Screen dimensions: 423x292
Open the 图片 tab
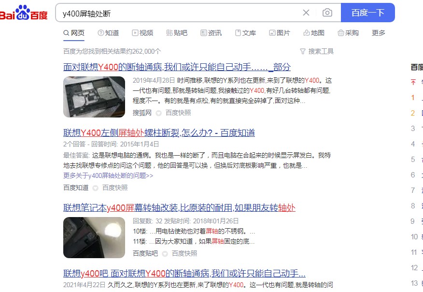[280, 33]
